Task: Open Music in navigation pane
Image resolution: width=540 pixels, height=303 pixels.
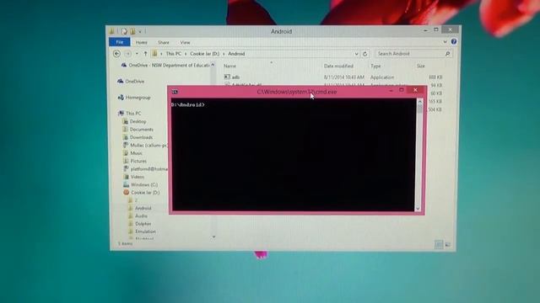Action: coord(136,153)
